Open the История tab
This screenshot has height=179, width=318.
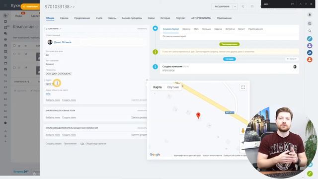[165, 18]
